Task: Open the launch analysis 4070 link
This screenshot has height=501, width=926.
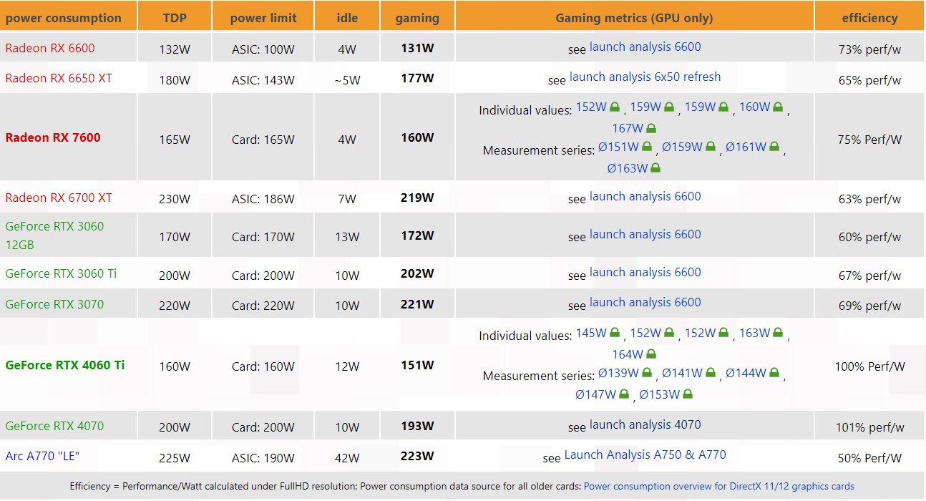Action: (645, 425)
